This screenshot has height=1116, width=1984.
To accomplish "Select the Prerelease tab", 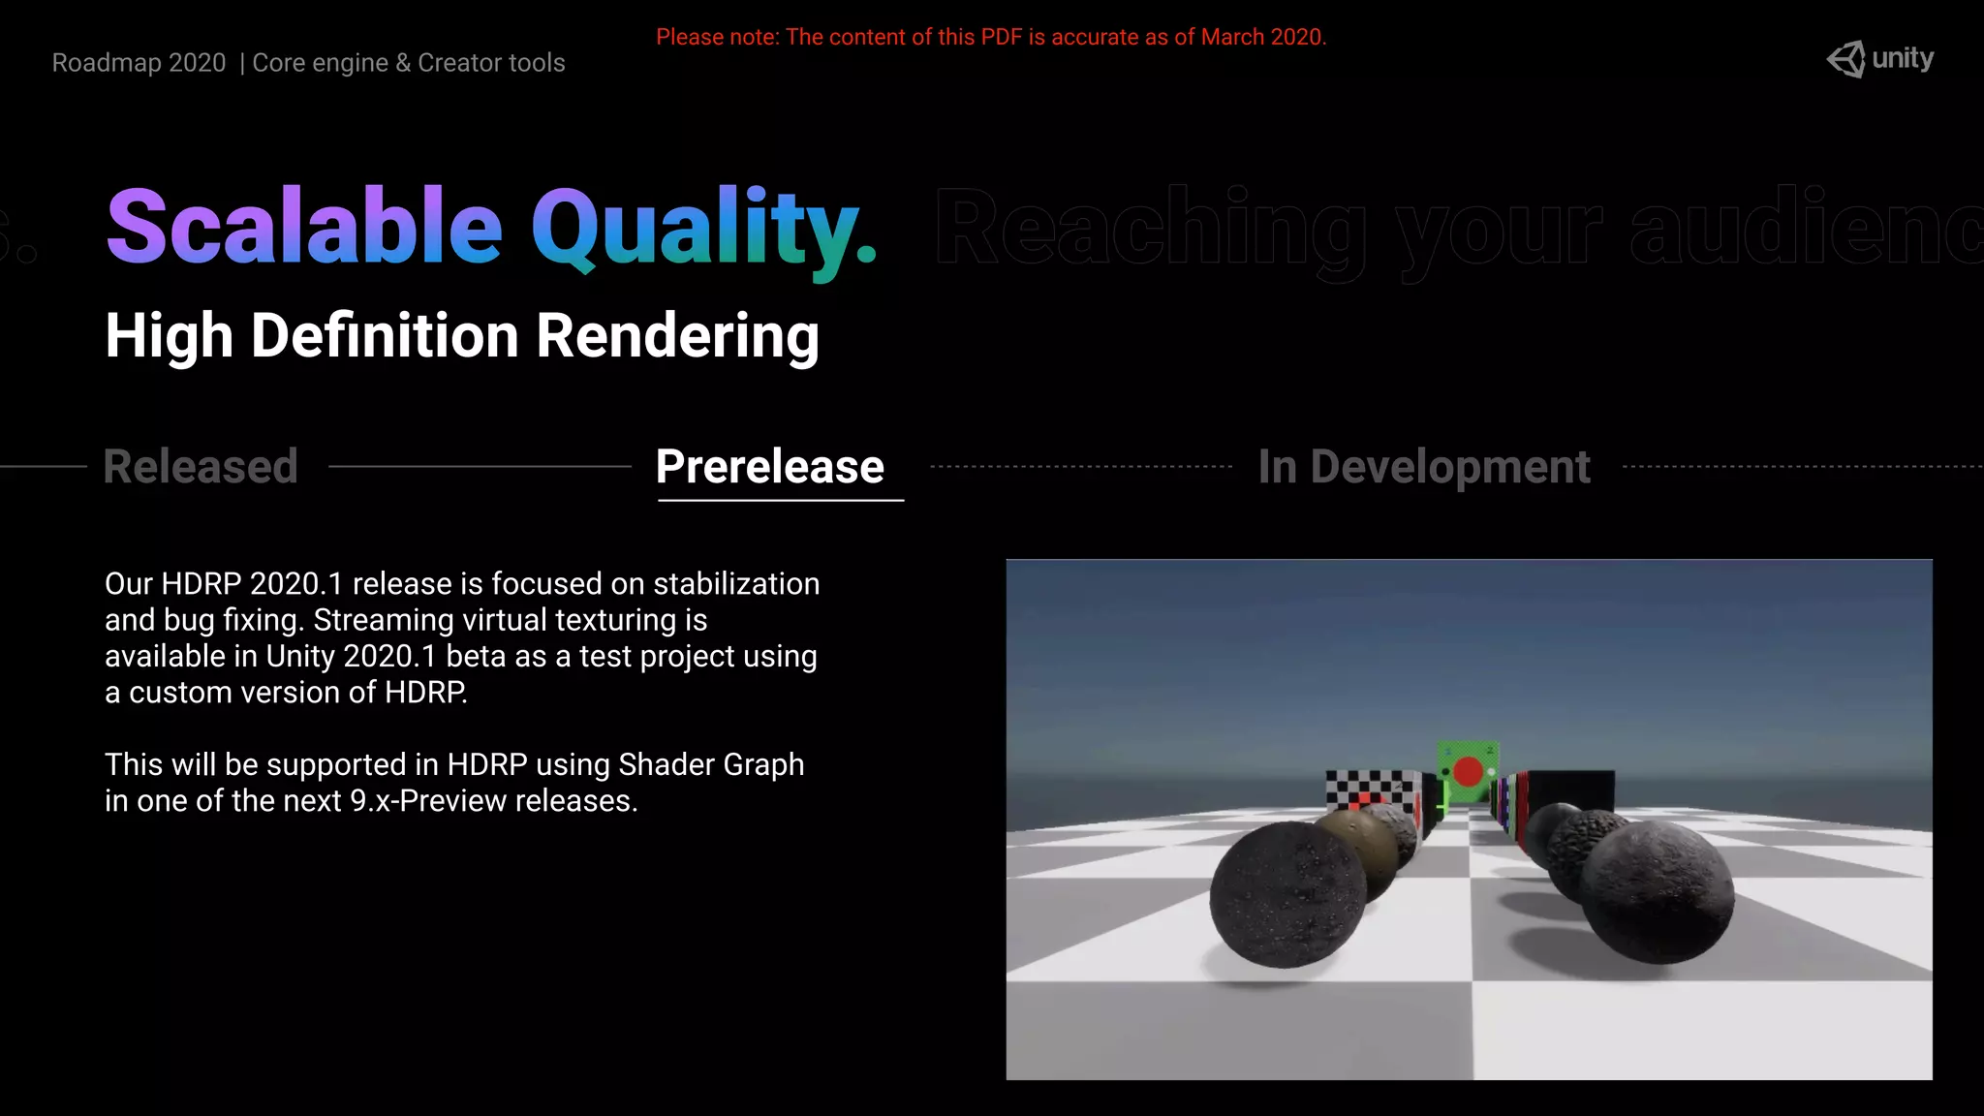I will (770, 466).
